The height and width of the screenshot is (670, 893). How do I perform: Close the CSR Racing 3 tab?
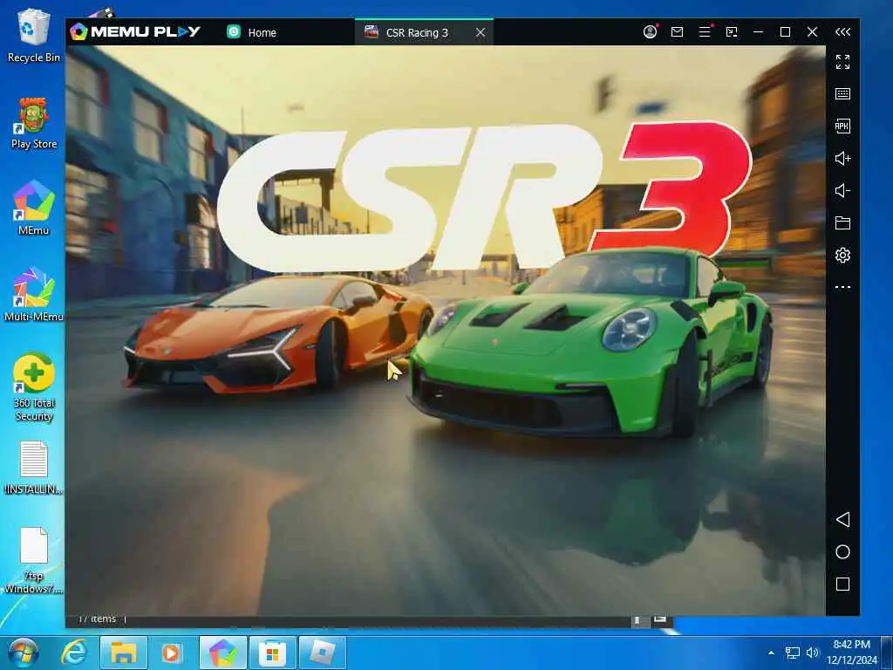[x=481, y=32]
